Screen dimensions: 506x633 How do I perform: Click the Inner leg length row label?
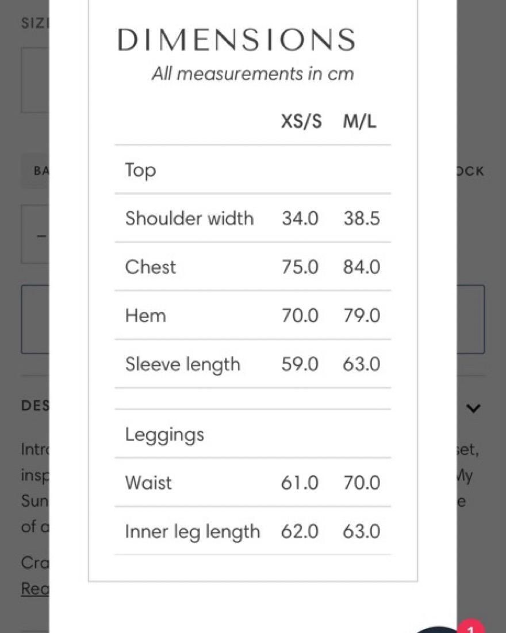tap(192, 532)
